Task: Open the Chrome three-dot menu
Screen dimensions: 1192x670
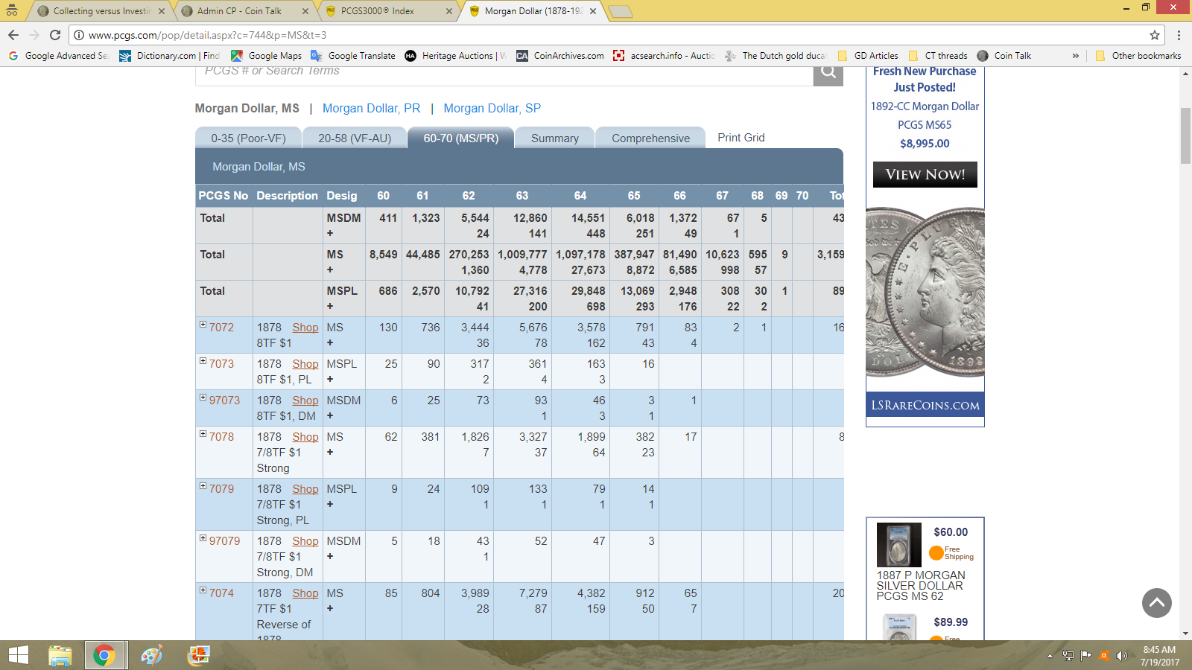Action: 1179,35
